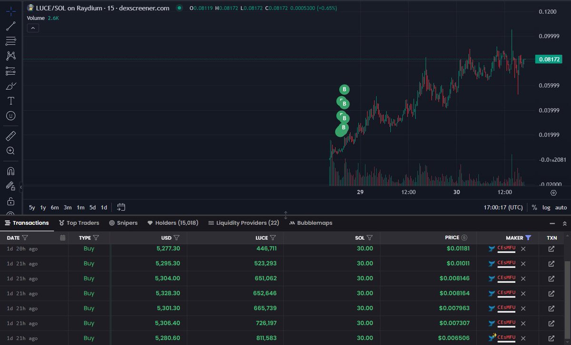This screenshot has width=571, height=345.
Task: Open the emoji icons tool
Action: click(x=10, y=115)
